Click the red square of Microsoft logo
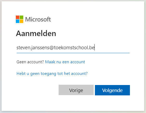The width and height of the screenshot is (146, 113). [x=18, y=17]
